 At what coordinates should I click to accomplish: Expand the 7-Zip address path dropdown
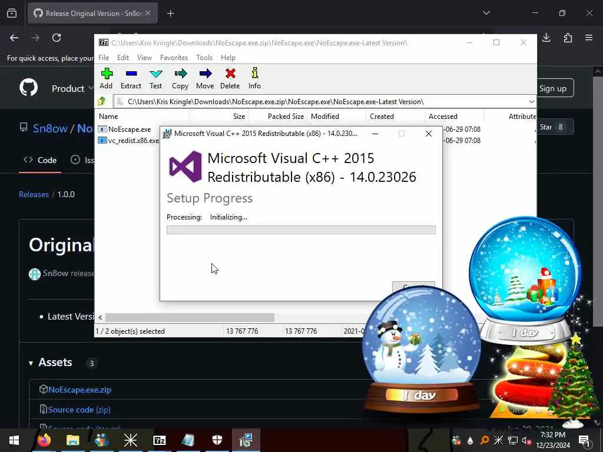tap(531, 102)
